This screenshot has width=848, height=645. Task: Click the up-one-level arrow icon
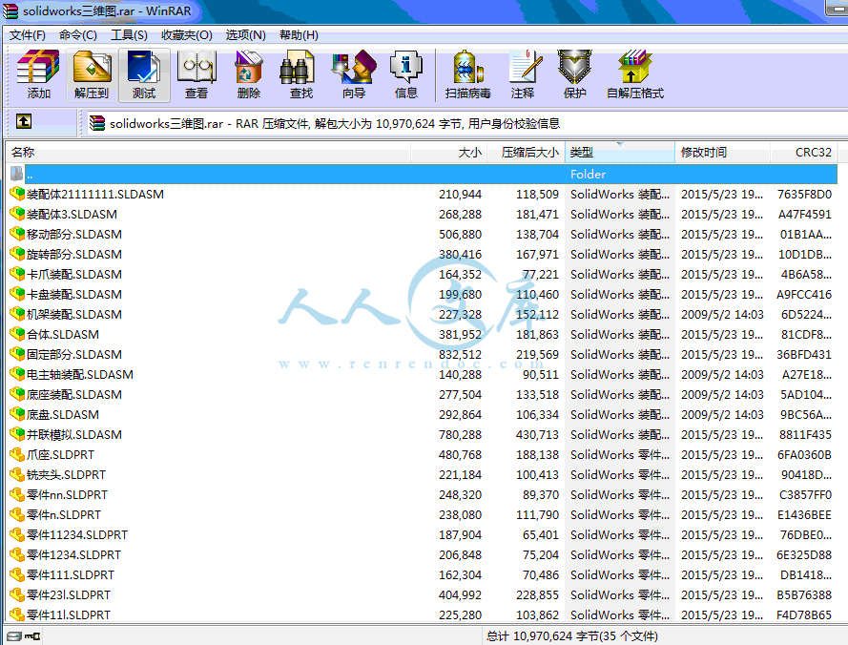pyautogui.click(x=23, y=121)
